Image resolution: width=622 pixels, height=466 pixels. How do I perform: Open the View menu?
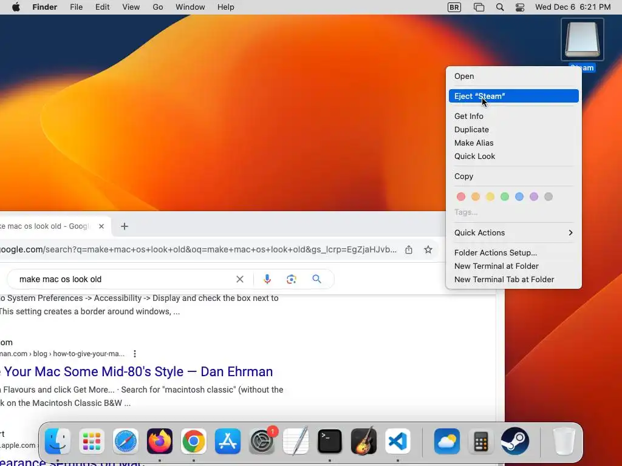point(131,7)
